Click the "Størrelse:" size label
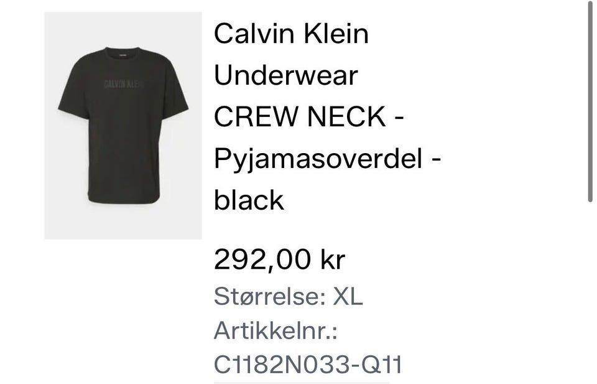Viewport: 597px width, 384px height. 270,296
